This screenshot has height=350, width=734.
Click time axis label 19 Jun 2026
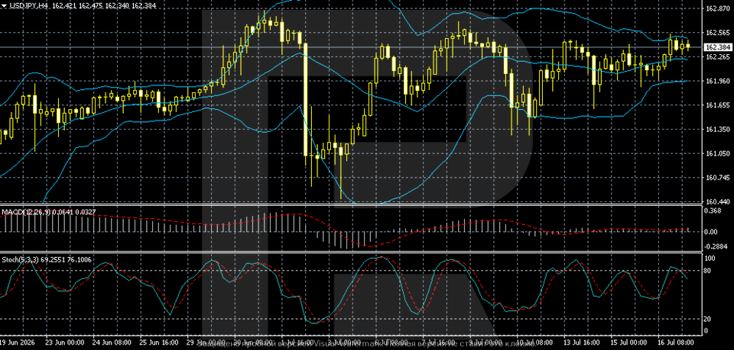18,342
